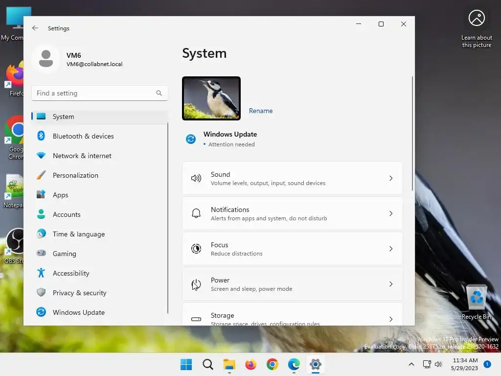Screen dimensions: 501x376
Task: Show hidden icons tray chevron
Action: (411, 364)
